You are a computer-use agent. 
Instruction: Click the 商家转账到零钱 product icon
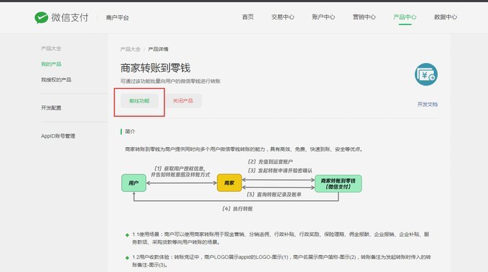point(426,74)
